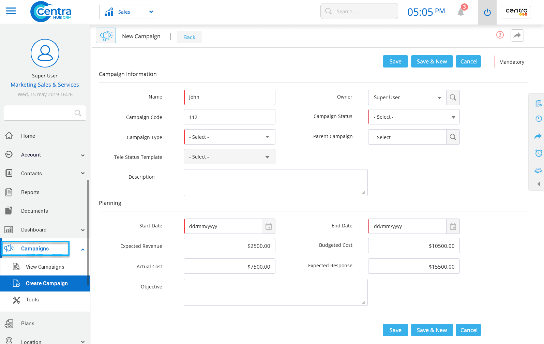Click the user profile avatar
Screen dimensions: 544x344
pyautogui.click(x=45, y=53)
